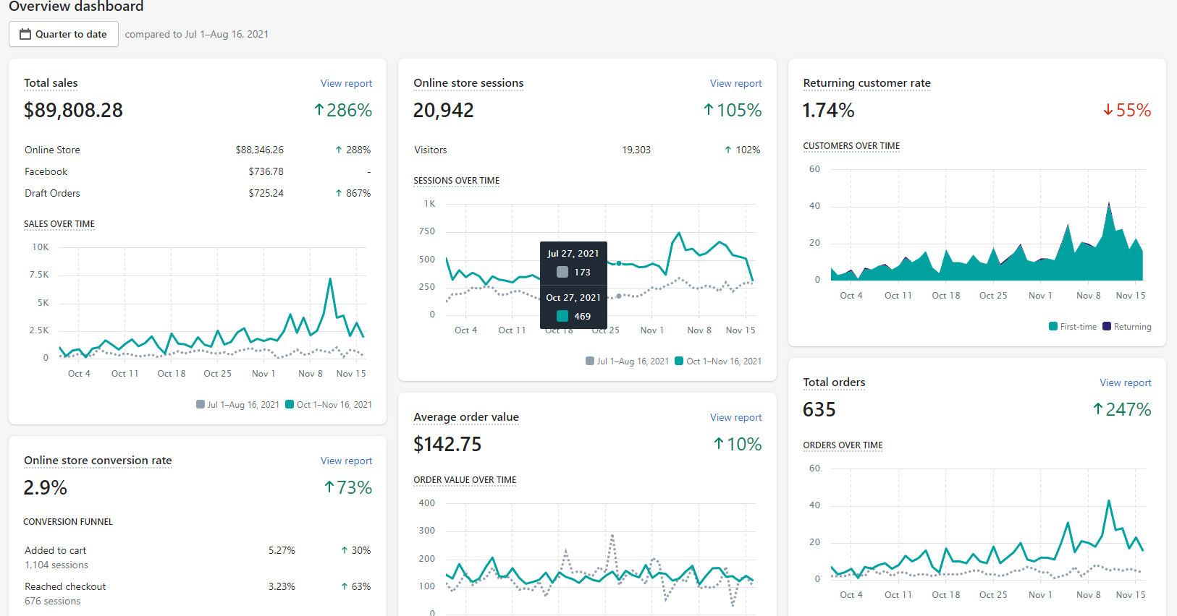The height and width of the screenshot is (616, 1177).
Task: Click teal Oct 1–Nov 16 swatch in sessions legend
Action: click(679, 361)
